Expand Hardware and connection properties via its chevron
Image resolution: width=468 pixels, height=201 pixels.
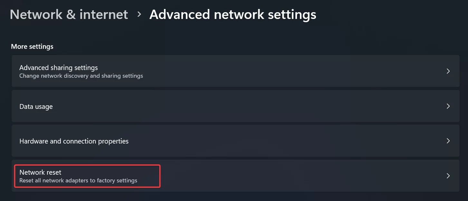pyautogui.click(x=448, y=141)
